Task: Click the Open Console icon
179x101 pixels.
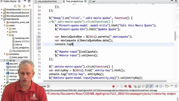Action: [x=166, y=86]
